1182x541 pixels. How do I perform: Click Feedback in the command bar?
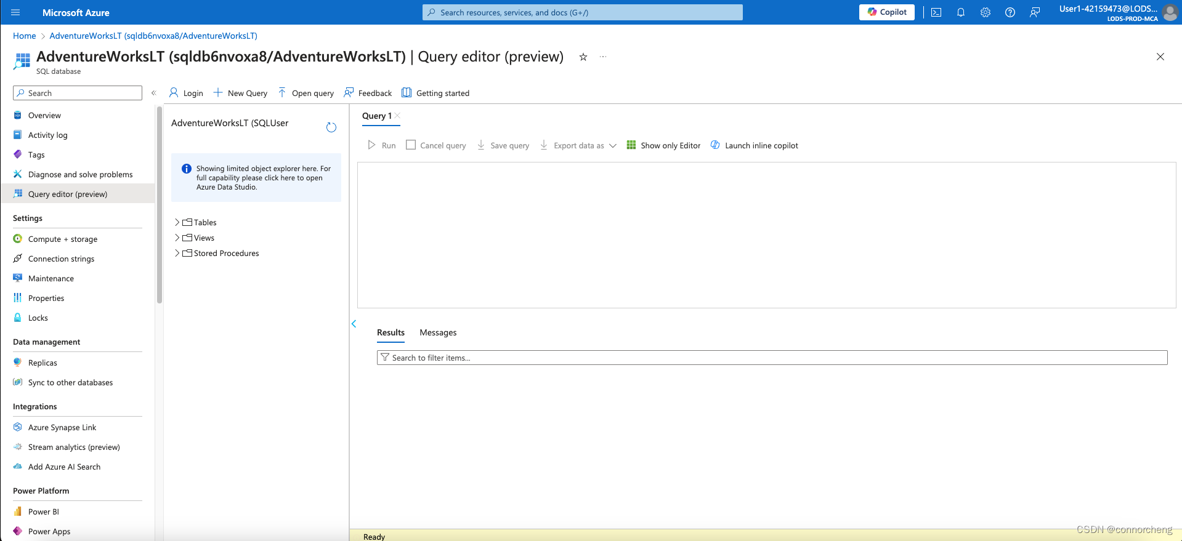[368, 93]
